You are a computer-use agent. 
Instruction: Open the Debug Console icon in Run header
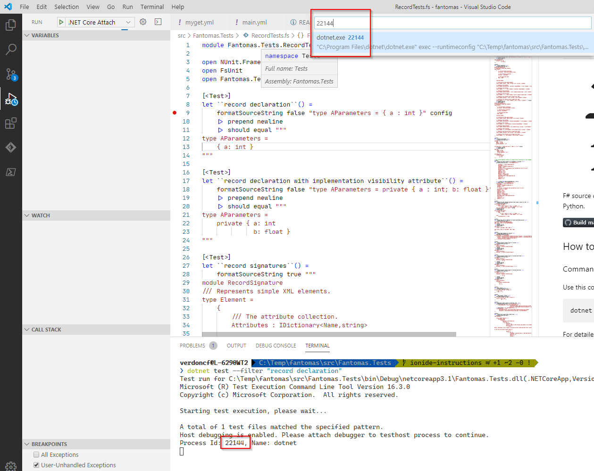pos(158,22)
